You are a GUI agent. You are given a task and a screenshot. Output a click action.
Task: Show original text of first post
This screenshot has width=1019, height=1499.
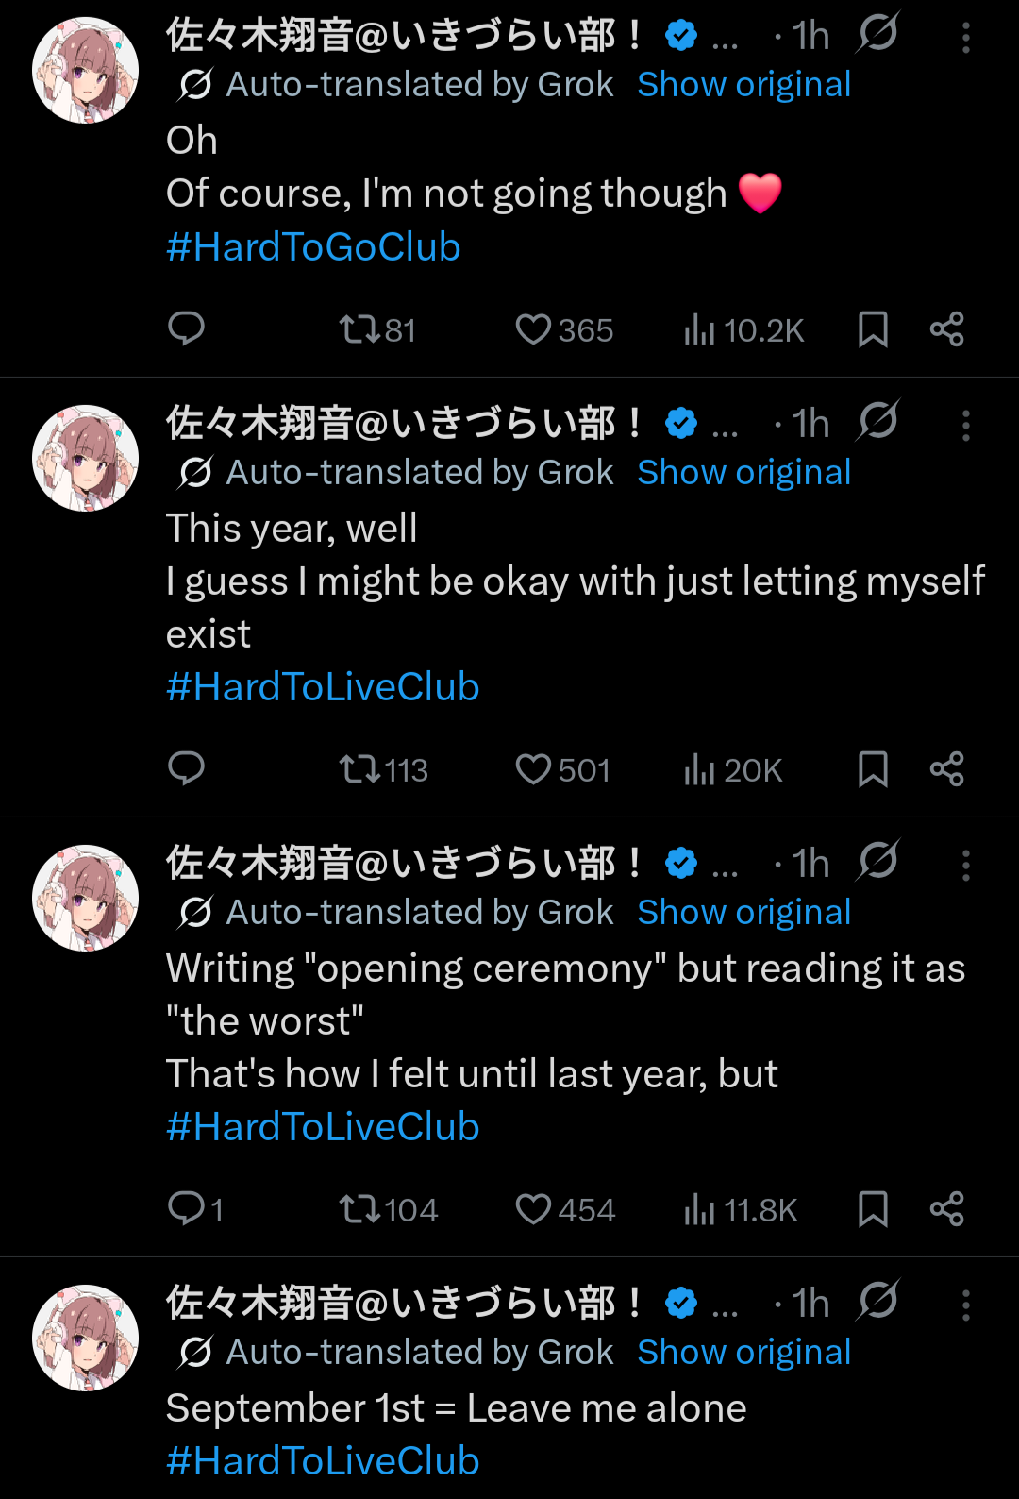743,85
